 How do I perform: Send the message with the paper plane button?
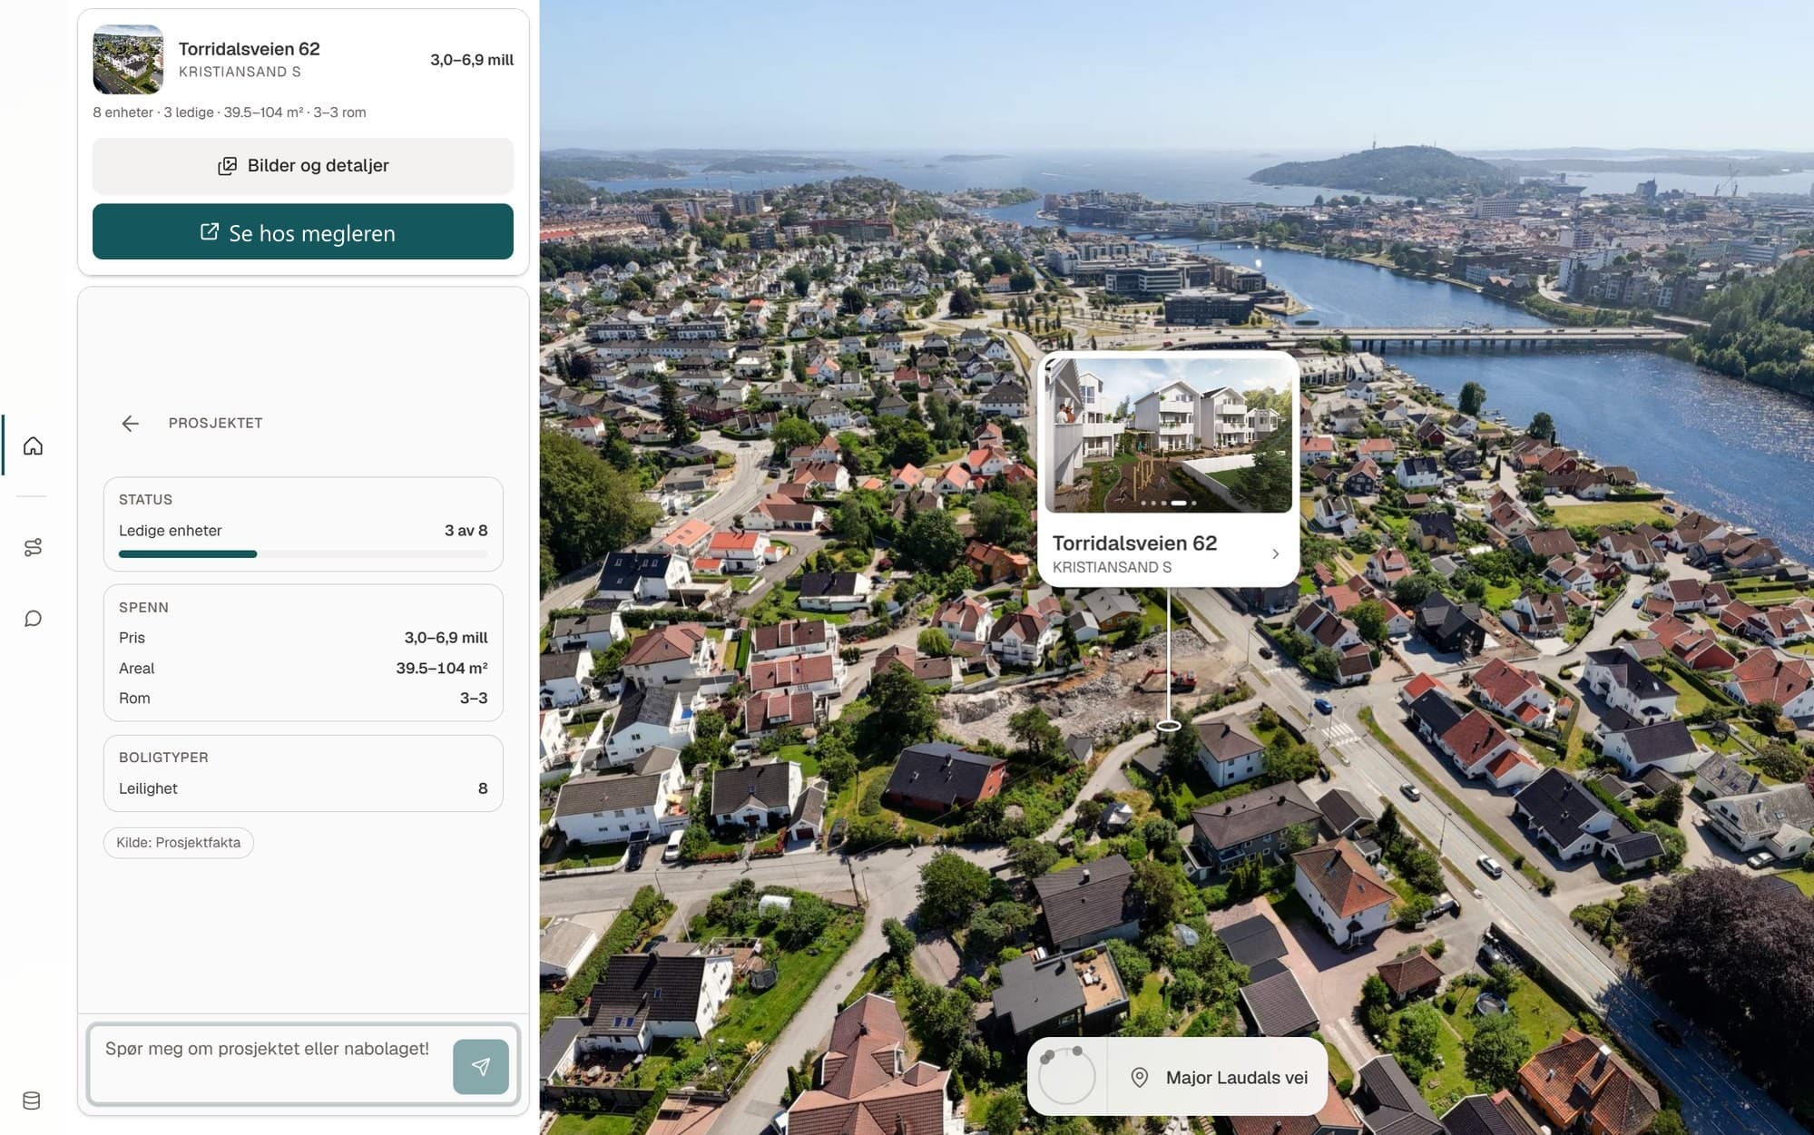coord(481,1066)
